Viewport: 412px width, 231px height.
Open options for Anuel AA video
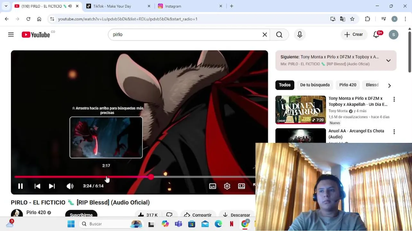click(x=394, y=132)
